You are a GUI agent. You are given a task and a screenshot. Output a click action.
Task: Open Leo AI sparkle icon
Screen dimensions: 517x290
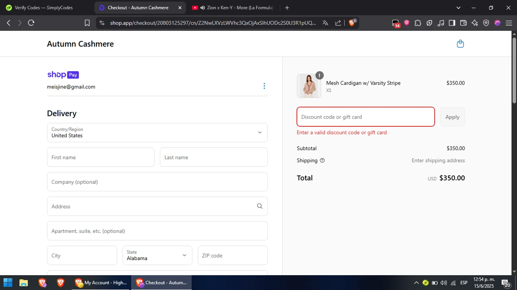[x=475, y=23]
